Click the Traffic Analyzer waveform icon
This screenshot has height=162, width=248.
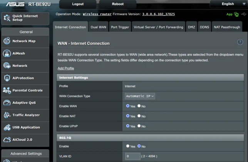pos(7,115)
